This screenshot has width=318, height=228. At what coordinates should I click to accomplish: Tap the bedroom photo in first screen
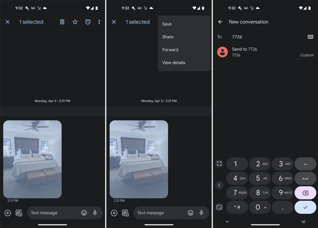pyautogui.click(x=32, y=159)
